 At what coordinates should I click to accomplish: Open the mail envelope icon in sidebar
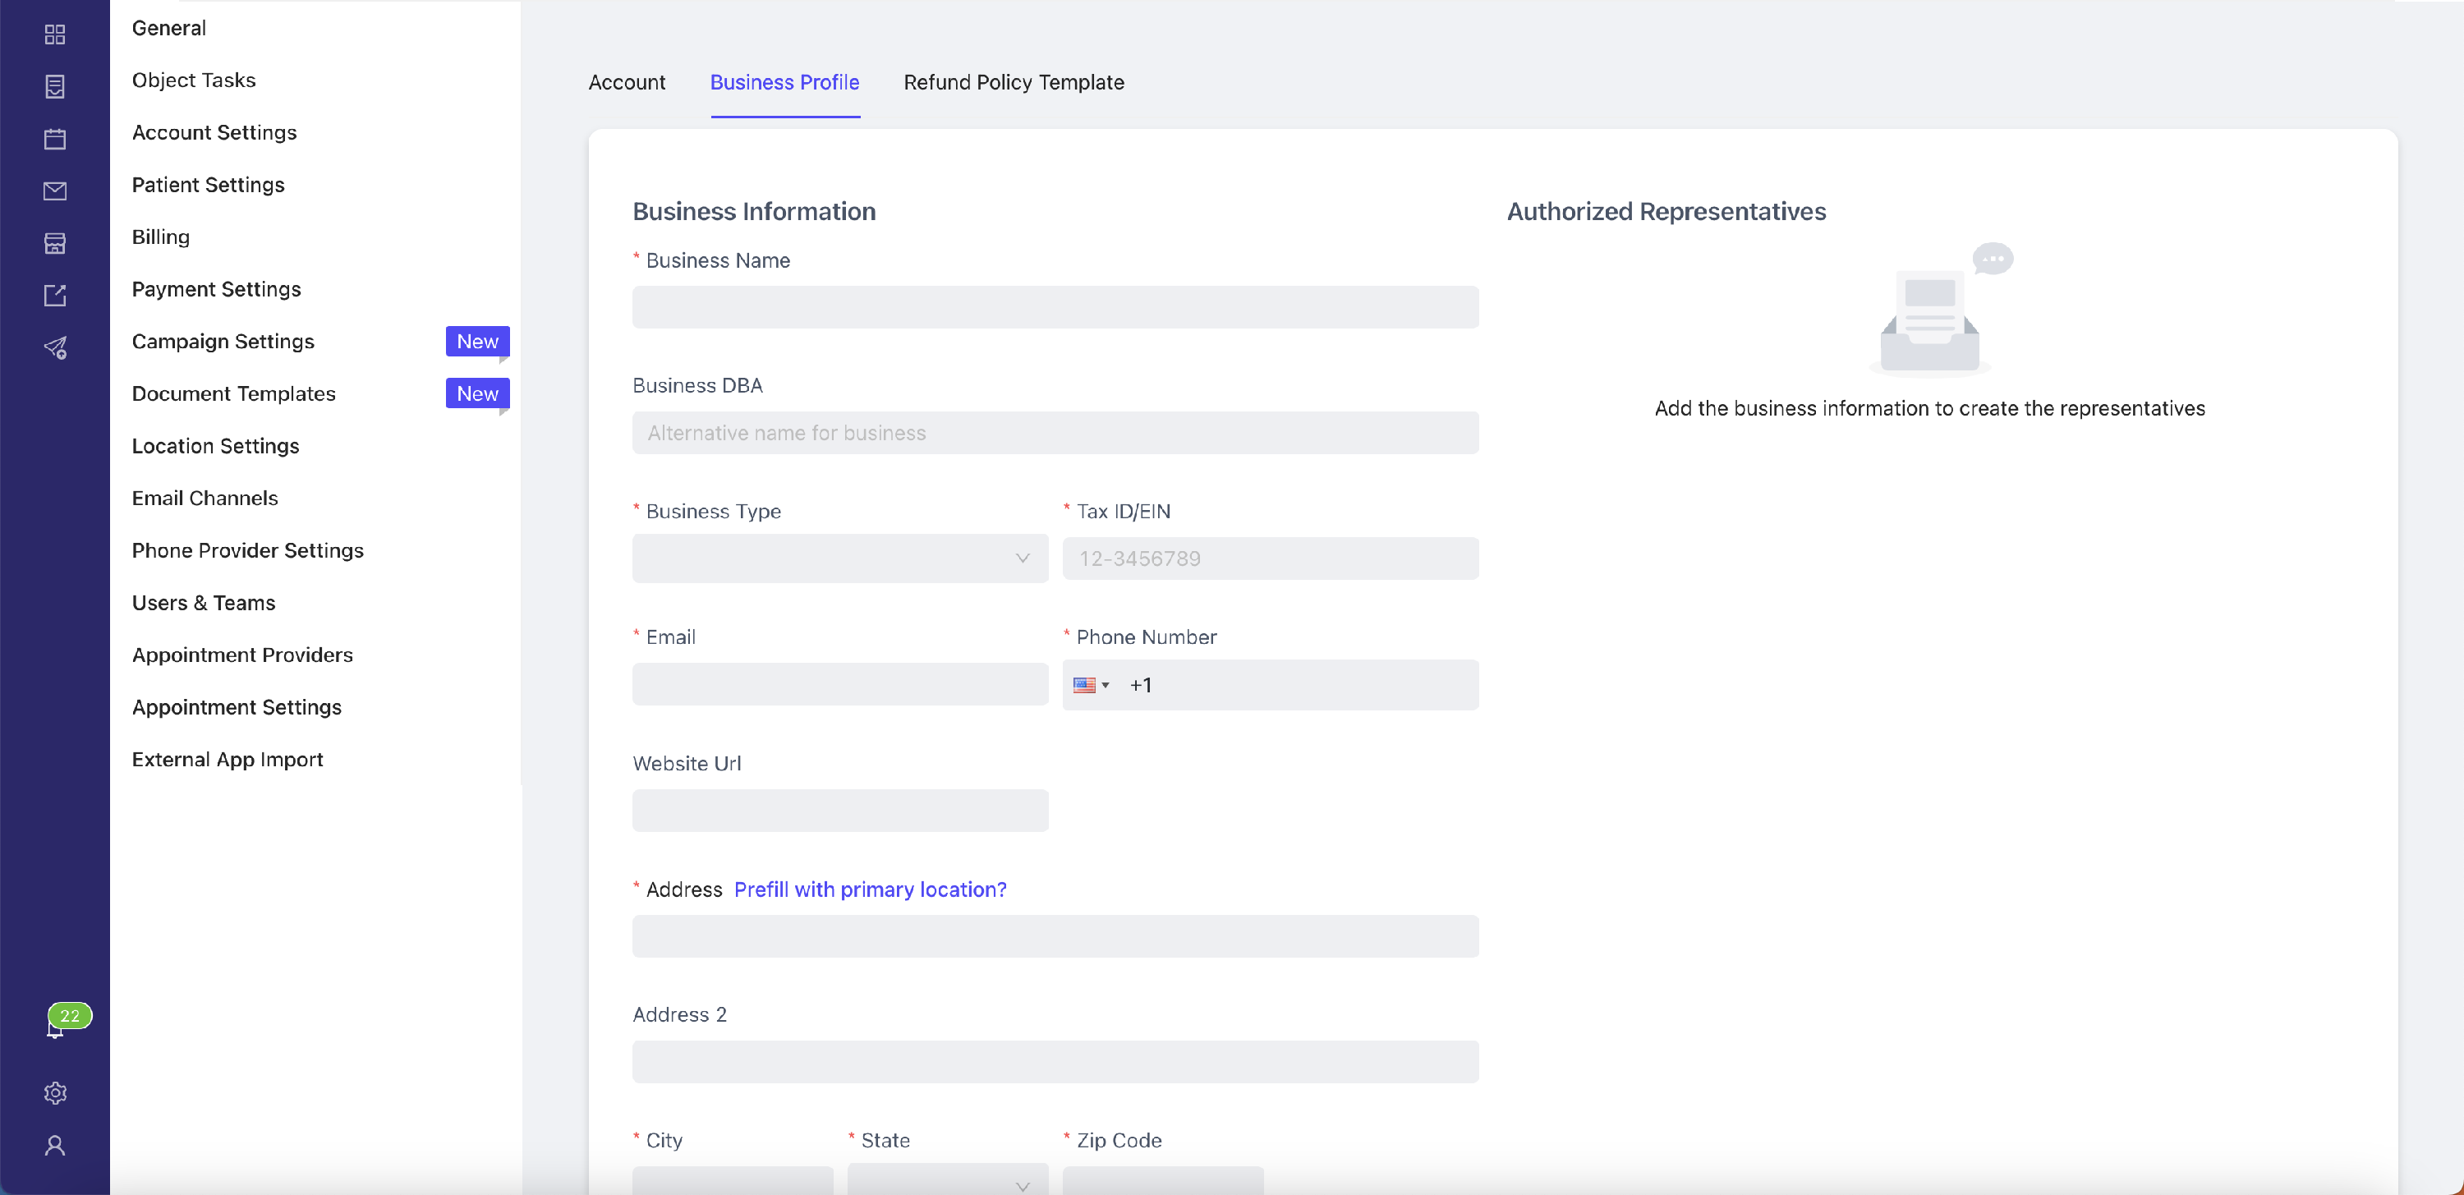click(54, 191)
